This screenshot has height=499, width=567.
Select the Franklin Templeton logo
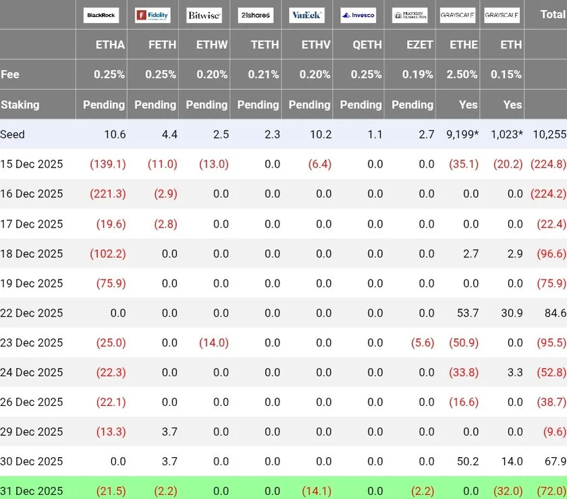click(410, 15)
